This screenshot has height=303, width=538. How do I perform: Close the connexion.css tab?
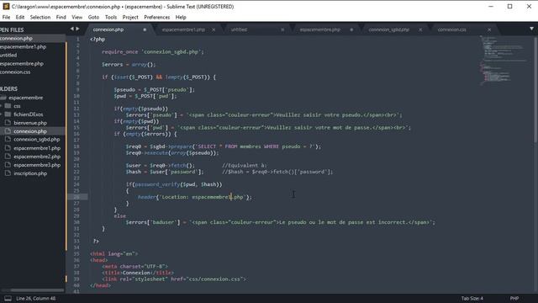click(489, 29)
